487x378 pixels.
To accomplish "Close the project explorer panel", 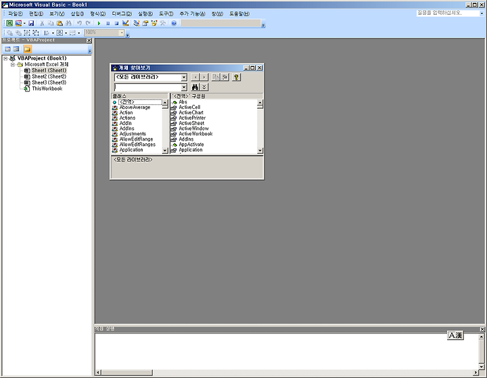I will pos(89,41).
